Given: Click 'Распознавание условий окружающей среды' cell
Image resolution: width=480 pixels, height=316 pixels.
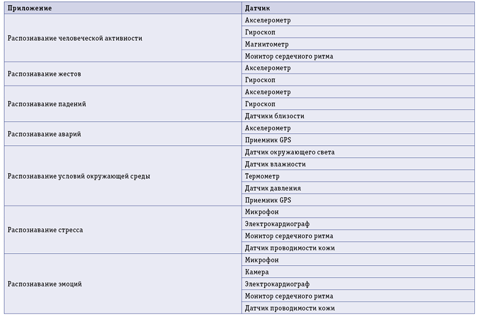Looking at the screenshot, I should (x=123, y=176).
